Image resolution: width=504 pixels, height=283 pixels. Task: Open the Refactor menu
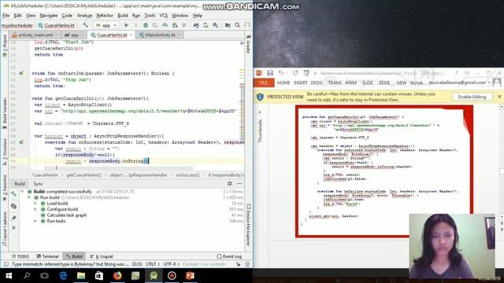pos(105,16)
